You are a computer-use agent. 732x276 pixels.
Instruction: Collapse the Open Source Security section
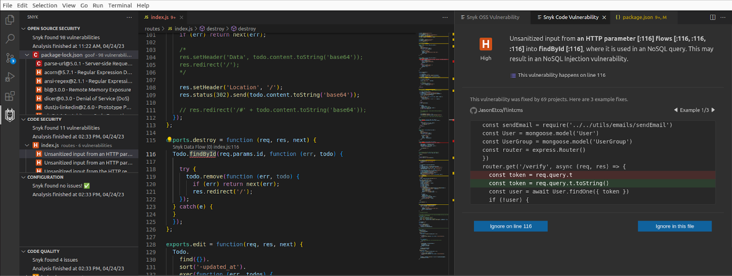pyautogui.click(x=23, y=28)
